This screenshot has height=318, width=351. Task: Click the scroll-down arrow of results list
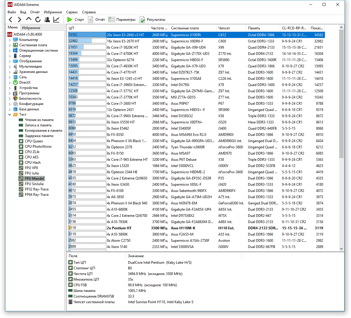pos(341,249)
